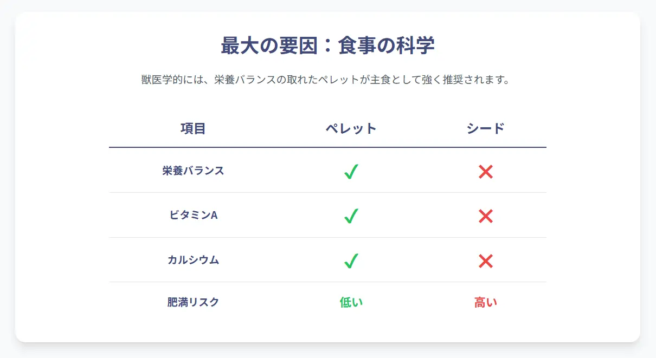Click green 低い text in 肥満リスク row
The height and width of the screenshot is (358, 656).
click(351, 302)
